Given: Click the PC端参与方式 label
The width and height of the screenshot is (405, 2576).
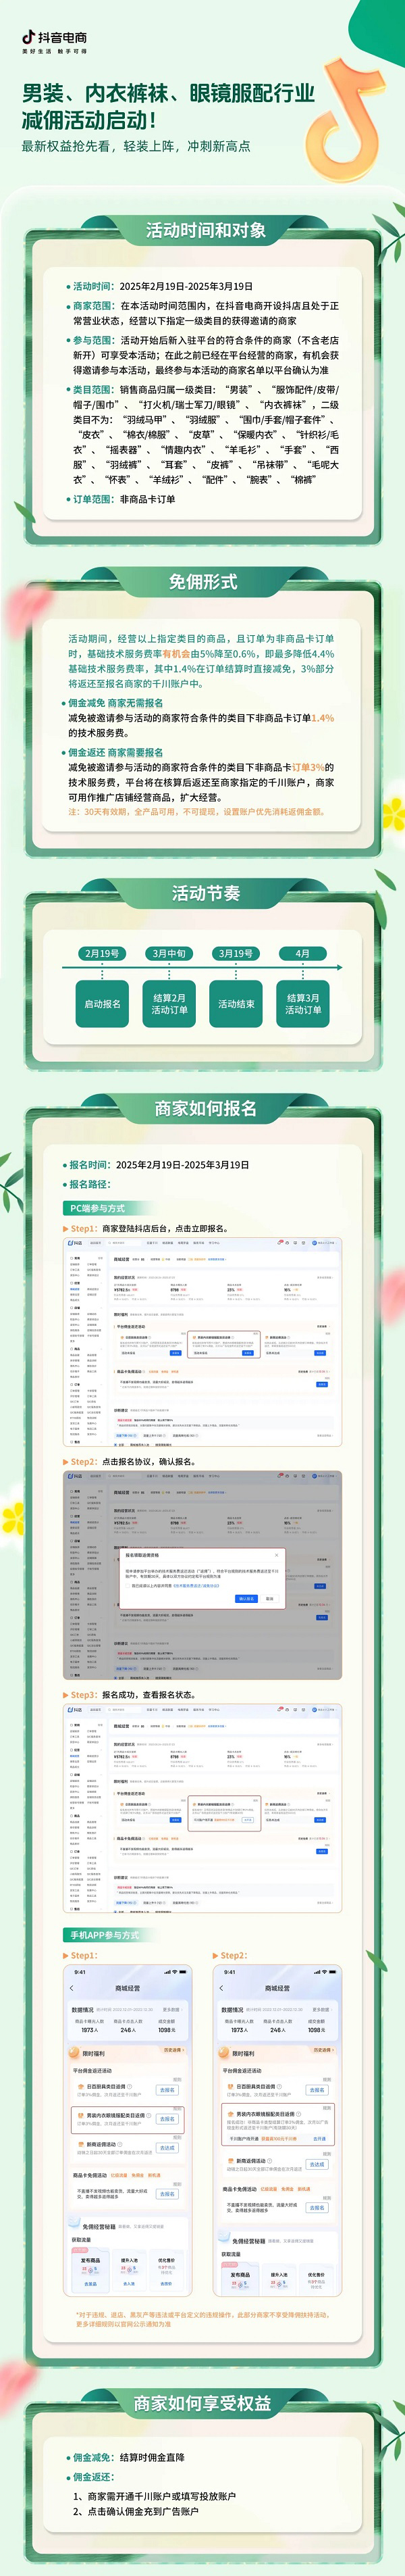Looking at the screenshot, I should click(x=97, y=1208).
